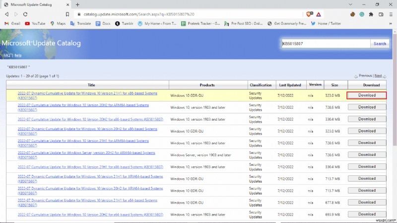Image resolution: width=397 pixels, height=223 pixels.
Task: Open Brave Shields lion icon
Action: tap(308, 14)
